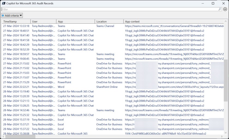Select the row timestamped 28-Mar-2024 15:25:32
The width and height of the screenshot is (229, 139).
click(x=113, y=115)
